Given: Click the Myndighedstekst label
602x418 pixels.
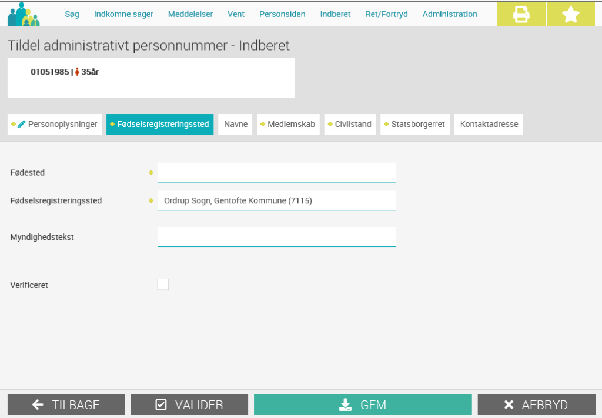Looking at the screenshot, I should pyautogui.click(x=42, y=237).
